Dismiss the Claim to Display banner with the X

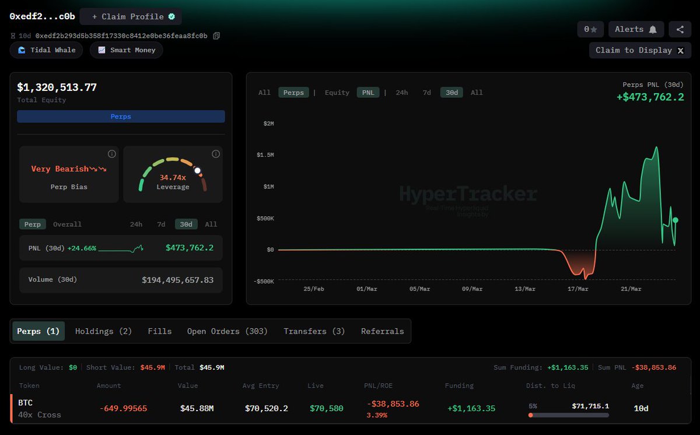pos(680,50)
